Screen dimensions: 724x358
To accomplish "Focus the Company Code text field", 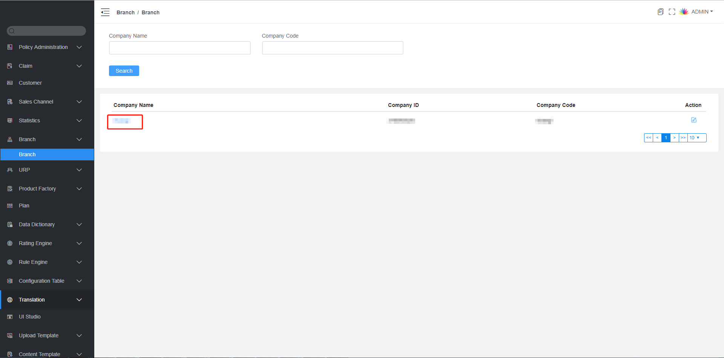I will pyautogui.click(x=332, y=48).
